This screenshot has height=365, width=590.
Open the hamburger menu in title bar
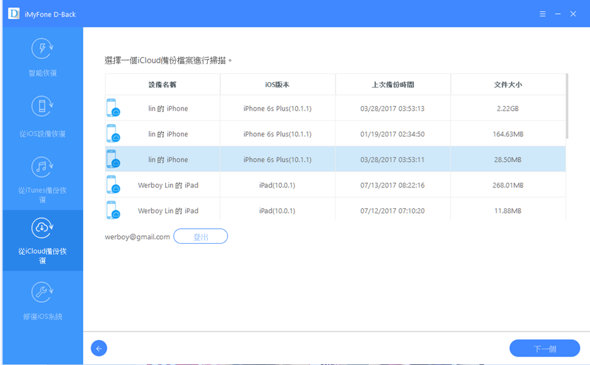click(x=543, y=14)
